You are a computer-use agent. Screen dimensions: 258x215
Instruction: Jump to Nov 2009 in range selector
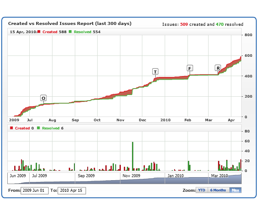point(132,175)
